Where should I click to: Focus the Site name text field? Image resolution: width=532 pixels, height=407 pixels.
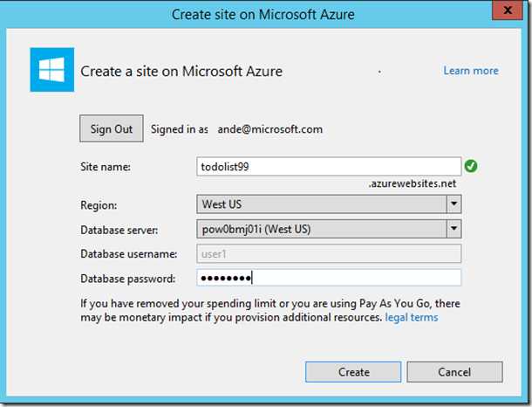pyautogui.click(x=329, y=167)
